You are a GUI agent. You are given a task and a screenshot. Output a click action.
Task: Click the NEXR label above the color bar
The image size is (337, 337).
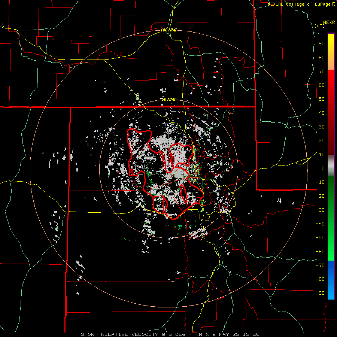(329, 22)
